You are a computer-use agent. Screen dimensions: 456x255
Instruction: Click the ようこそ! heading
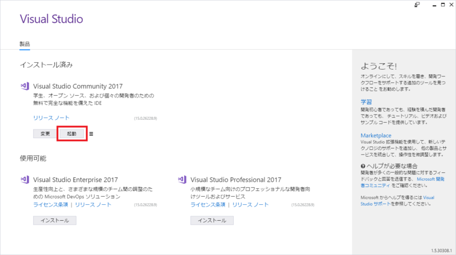pos(378,66)
